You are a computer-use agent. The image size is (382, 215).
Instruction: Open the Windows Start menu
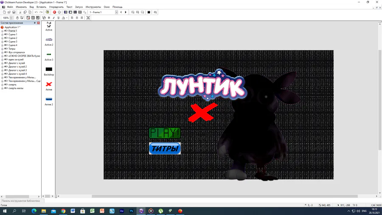click(x=4, y=211)
